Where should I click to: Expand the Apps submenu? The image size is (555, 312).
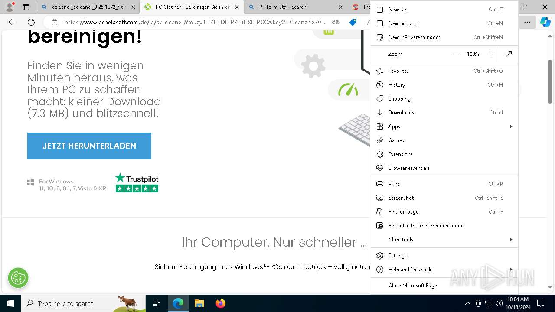pyautogui.click(x=444, y=127)
